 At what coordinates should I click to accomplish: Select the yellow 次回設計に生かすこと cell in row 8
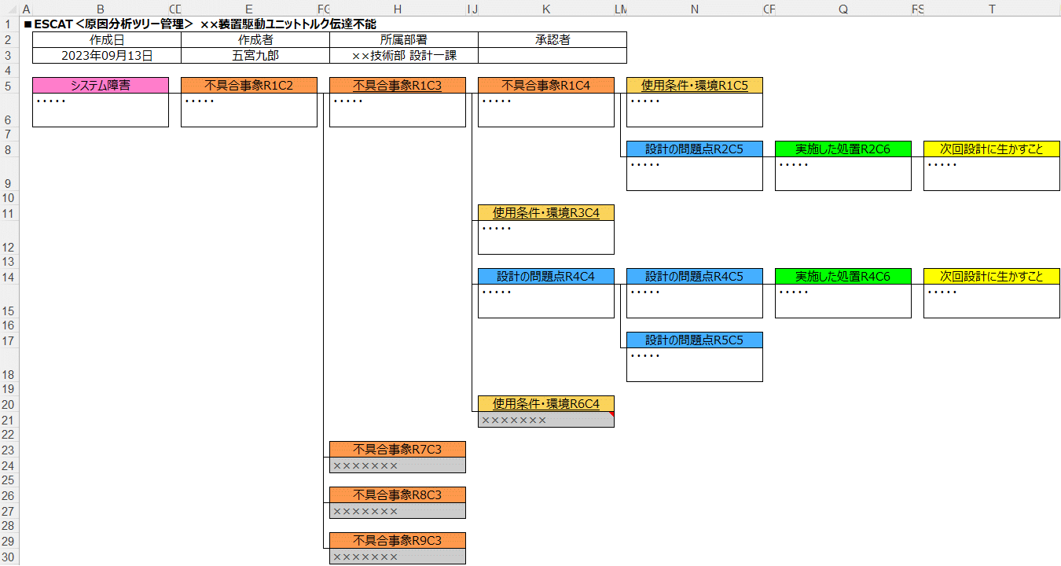(991, 149)
